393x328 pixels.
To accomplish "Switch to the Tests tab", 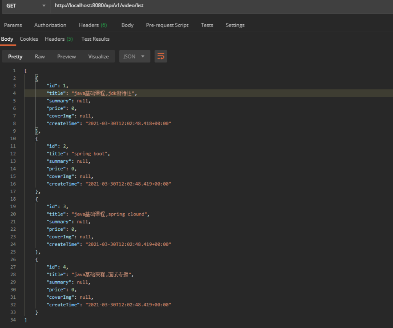I will 207,25.
